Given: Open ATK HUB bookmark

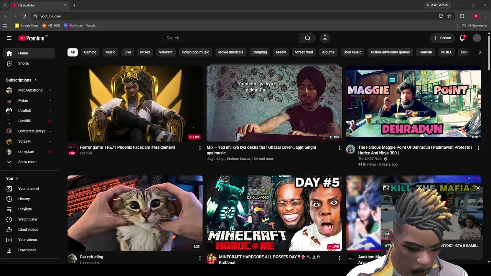Looking at the screenshot, I should pos(51,26).
